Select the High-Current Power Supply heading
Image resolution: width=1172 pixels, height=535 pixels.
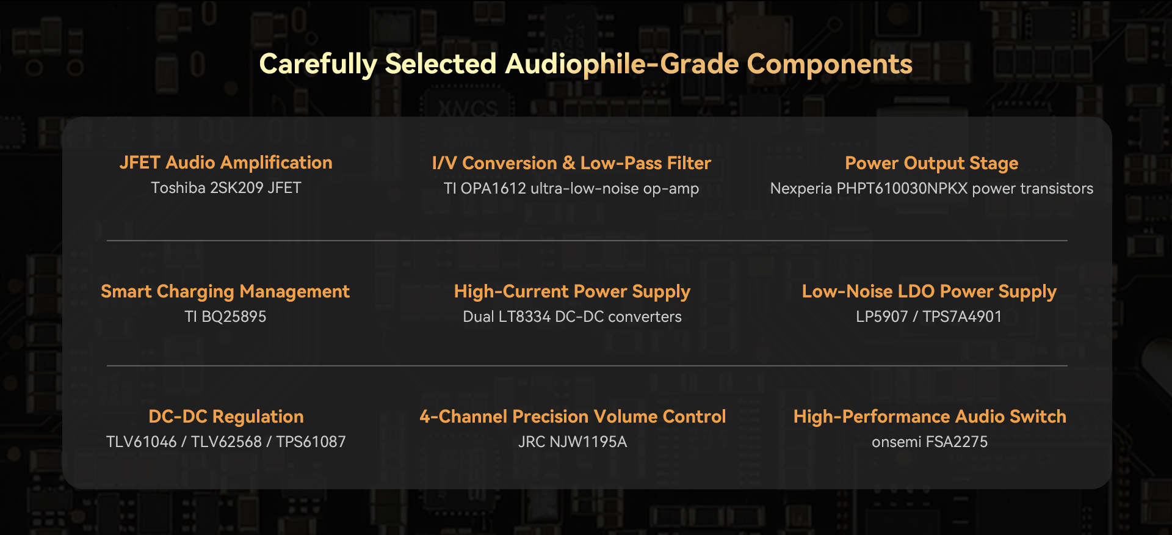(572, 291)
